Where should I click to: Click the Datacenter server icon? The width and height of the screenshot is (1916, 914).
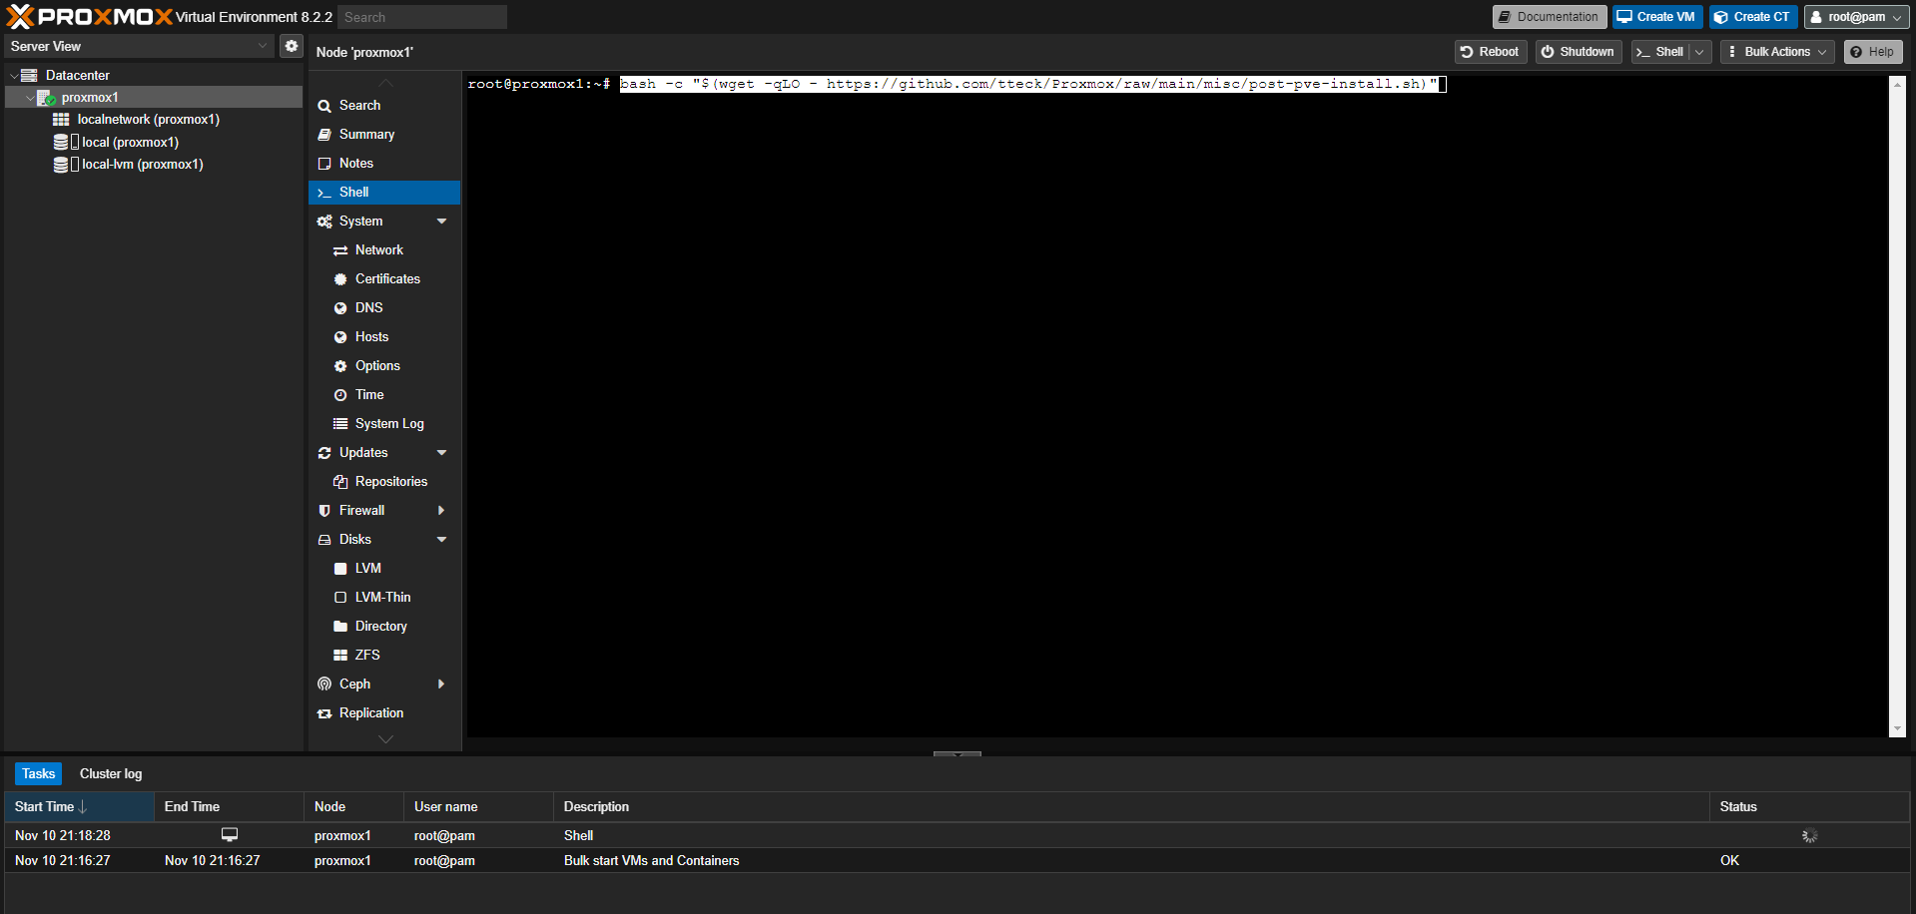pos(29,75)
